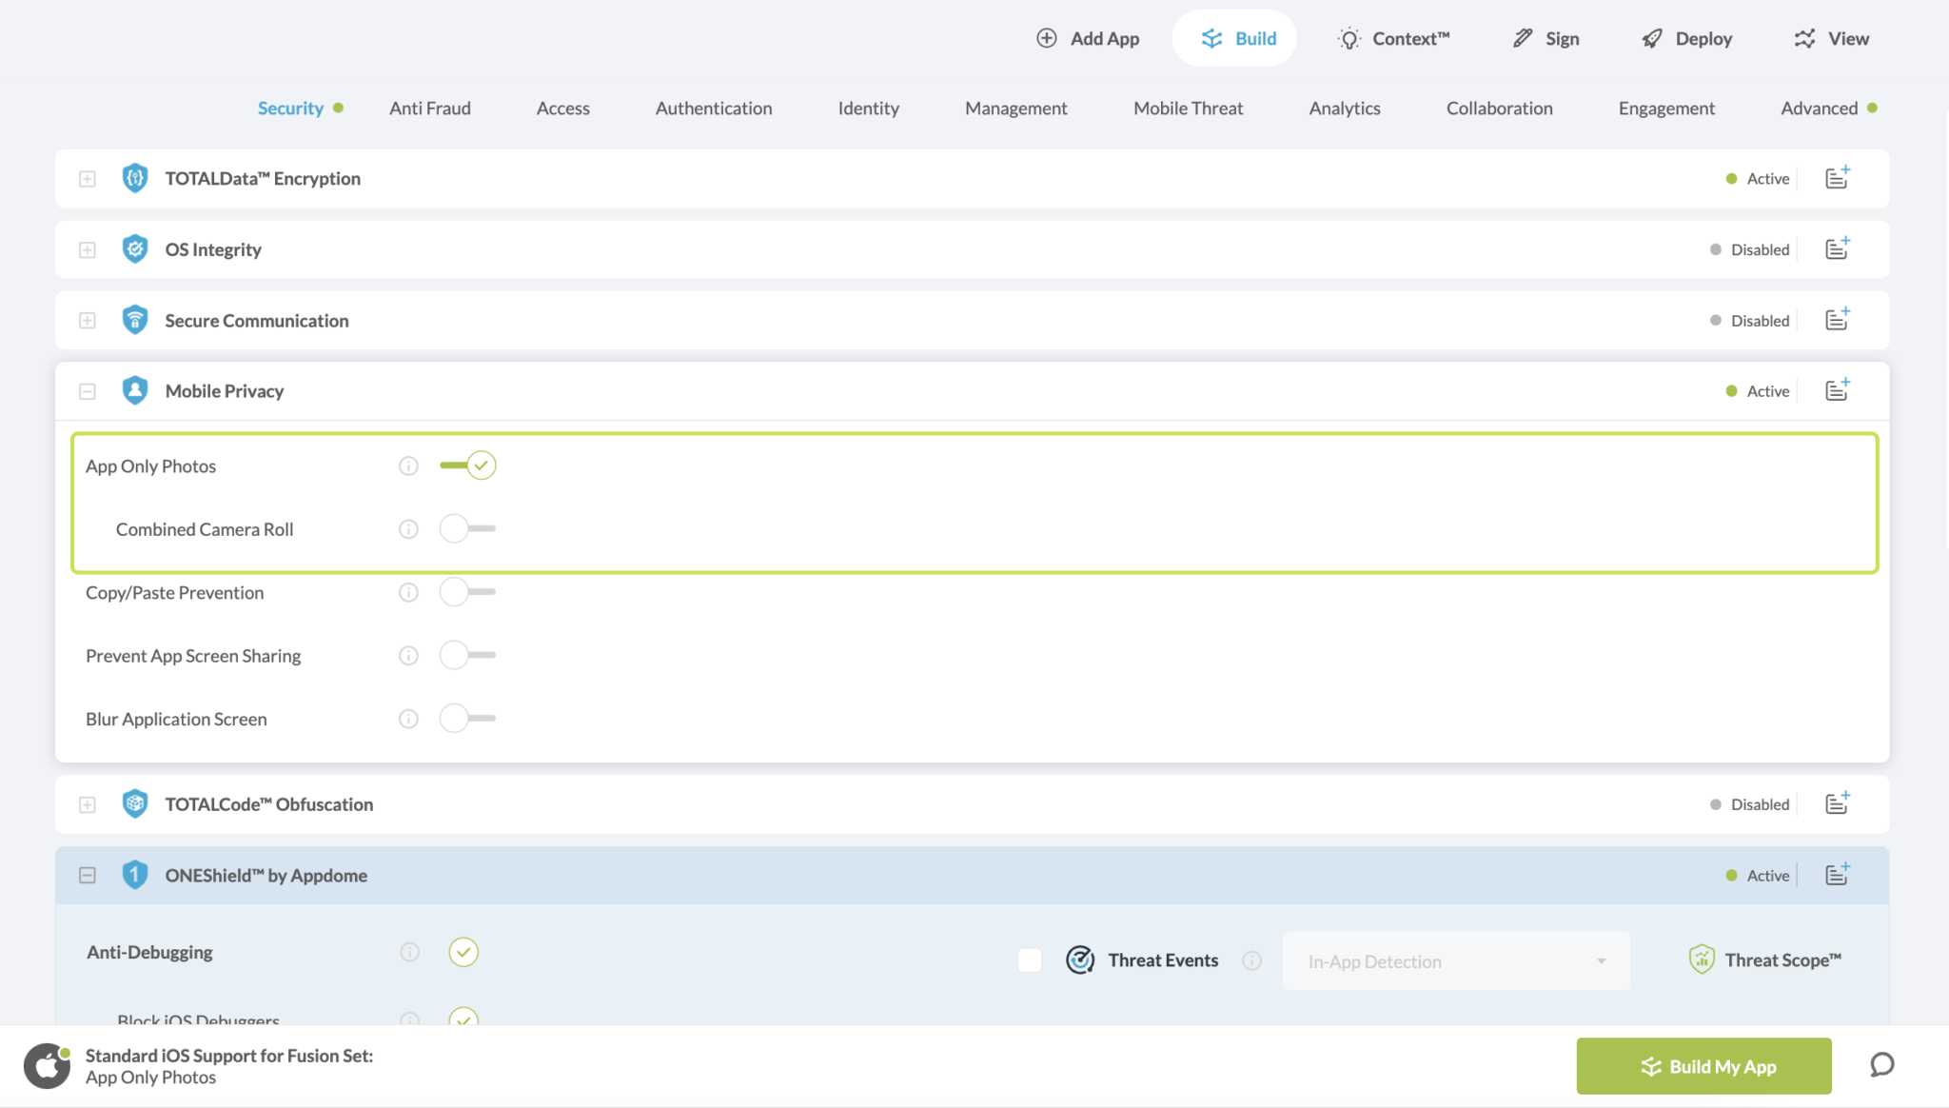
Task: Open the In-App Detection dropdown
Action: [x=1455, y=961]
